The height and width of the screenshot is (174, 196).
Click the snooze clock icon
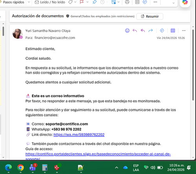click(102, 2)
